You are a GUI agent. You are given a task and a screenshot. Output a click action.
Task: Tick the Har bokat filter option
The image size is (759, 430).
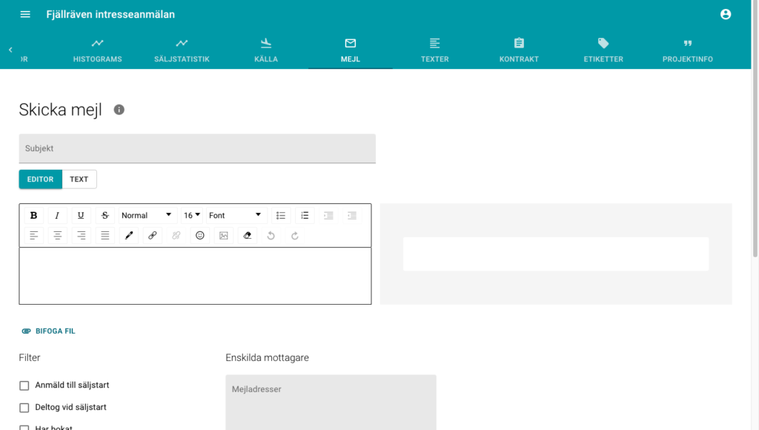pyautogui.click(x=24, y=427)
